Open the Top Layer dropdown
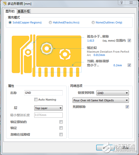Viewport: 139px width, 155px height. tap(48, 108)
